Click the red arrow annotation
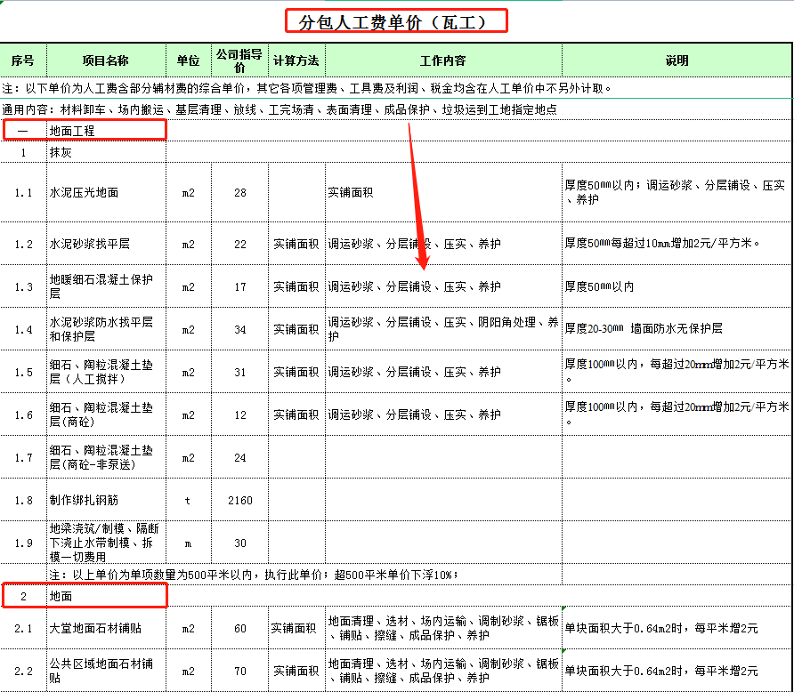 417,196
